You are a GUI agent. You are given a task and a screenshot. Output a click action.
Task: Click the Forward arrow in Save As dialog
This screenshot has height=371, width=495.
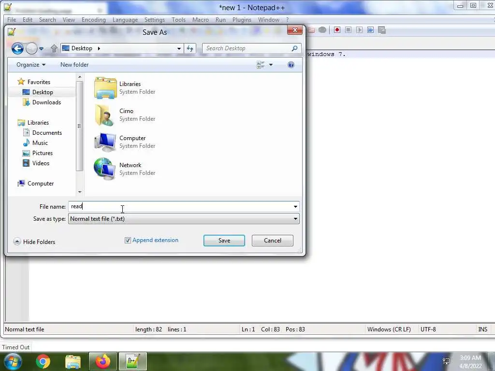click(x=31, y=48)
